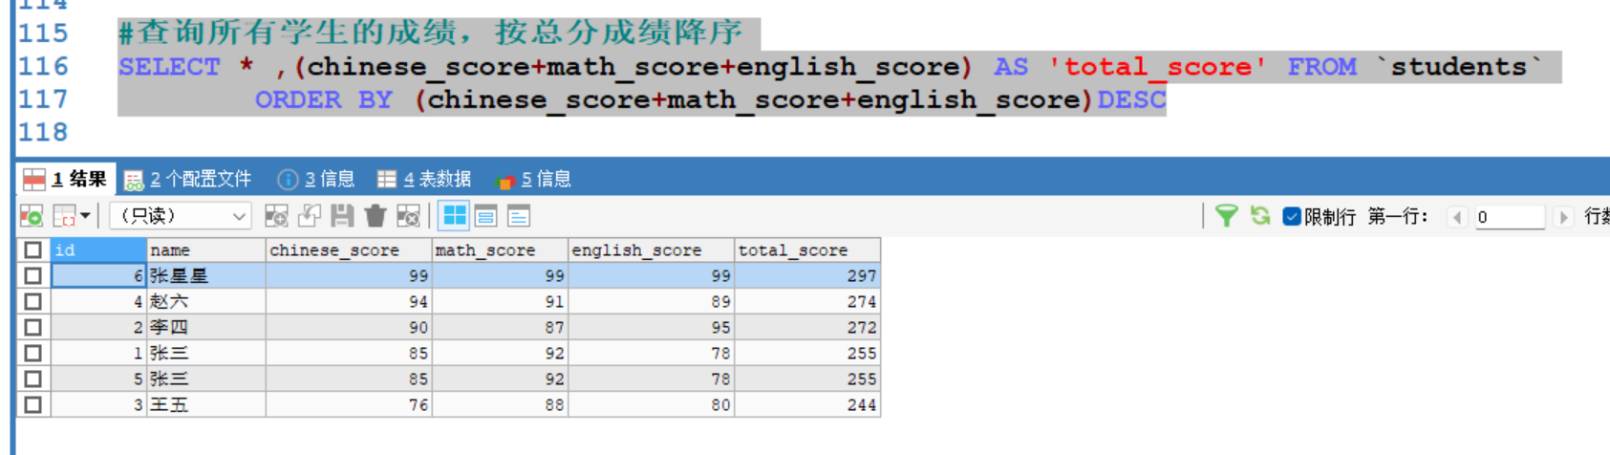Select the name cell 李四
This screenshot has width=1610, height=455.
(x=206, y=327)
